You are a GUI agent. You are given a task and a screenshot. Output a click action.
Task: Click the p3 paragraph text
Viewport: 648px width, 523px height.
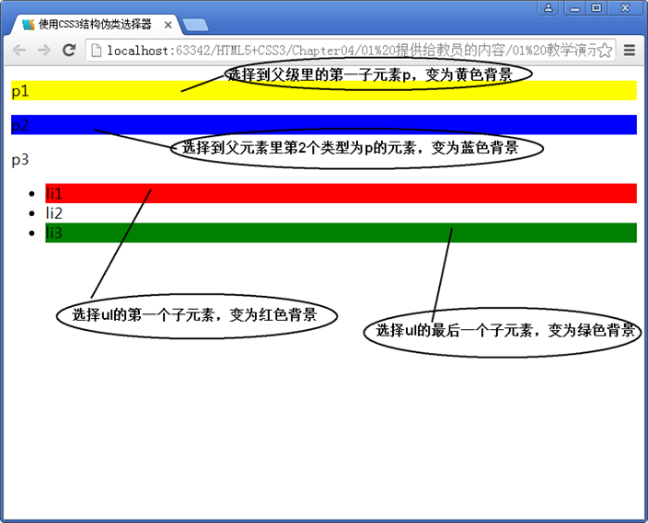click(x=20, y=159)
